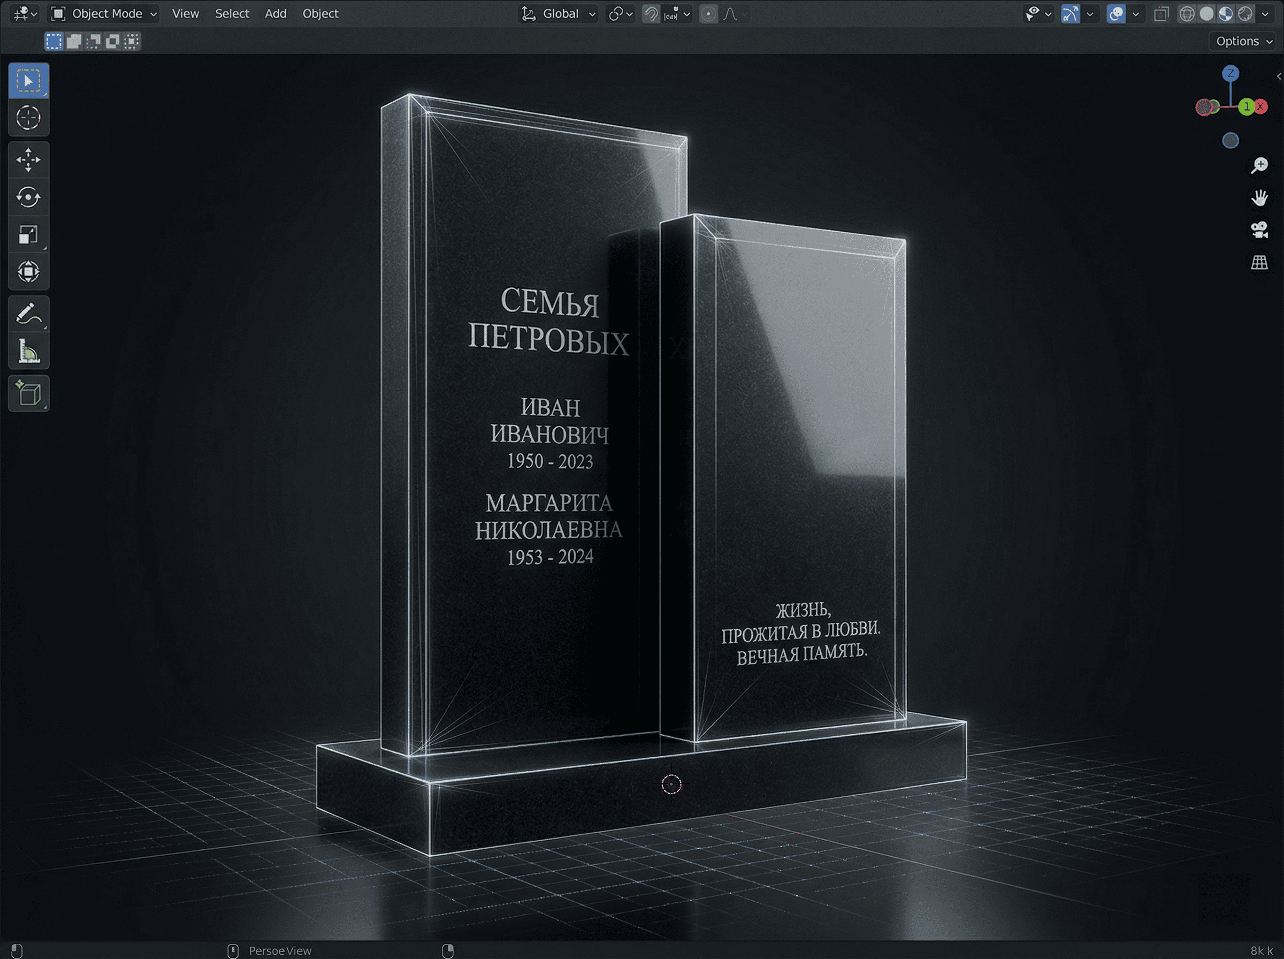This screenshot has height=959, width=1284.
Task: Click the red X axis gizmo ball
Action: point(1260,107)
